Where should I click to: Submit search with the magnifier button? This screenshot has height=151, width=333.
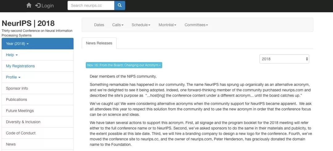[x=120, y=6]
